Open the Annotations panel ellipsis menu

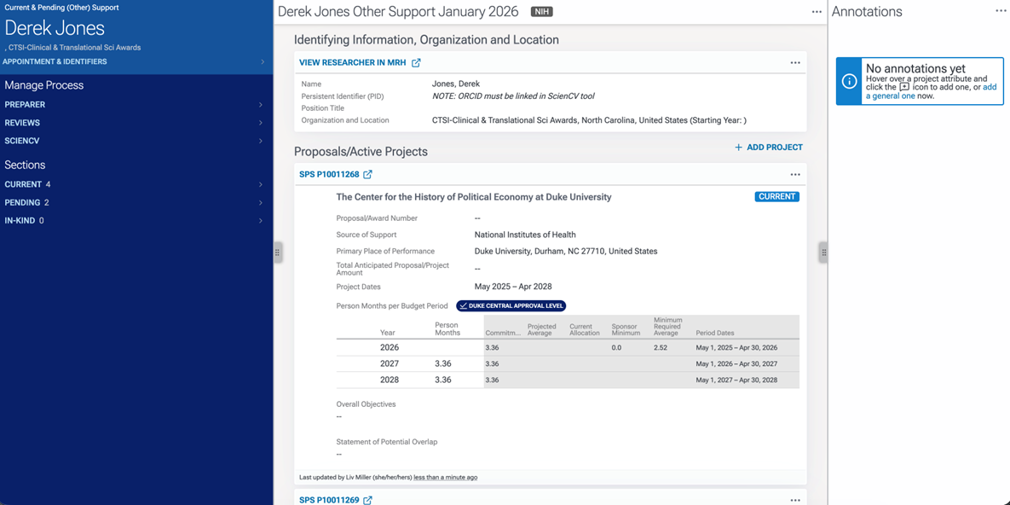[1001, 11]
